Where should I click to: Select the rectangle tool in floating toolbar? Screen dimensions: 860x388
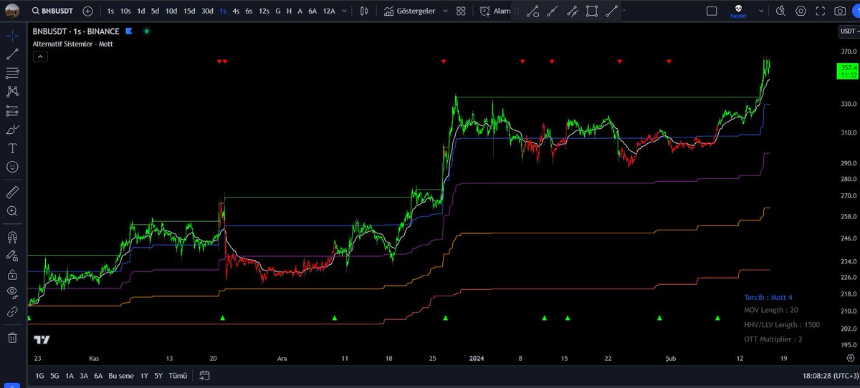592,11
